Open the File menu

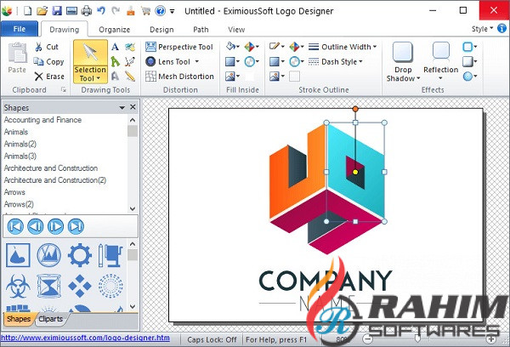pos(20,29)
